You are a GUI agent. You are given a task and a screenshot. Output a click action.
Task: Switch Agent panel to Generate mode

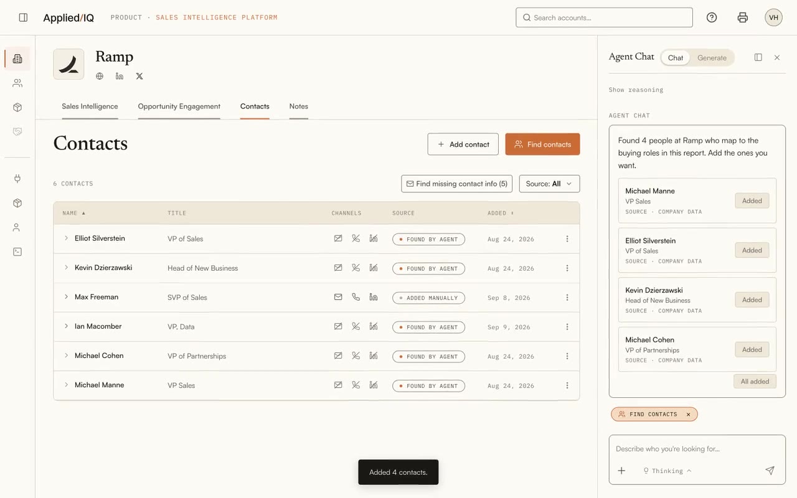coord(712,58)
